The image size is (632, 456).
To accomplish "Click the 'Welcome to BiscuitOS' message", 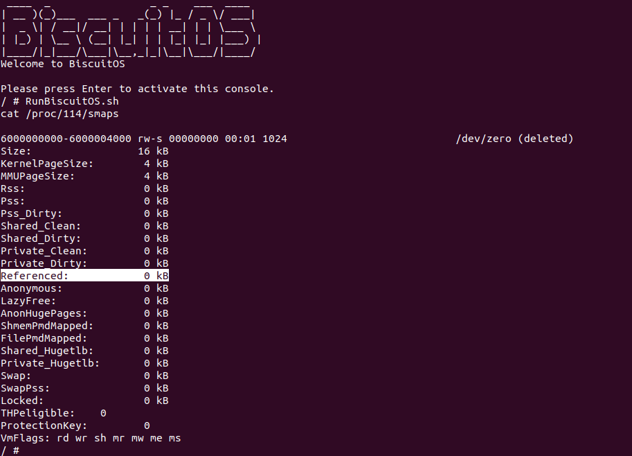I will [x=62, y=64].
